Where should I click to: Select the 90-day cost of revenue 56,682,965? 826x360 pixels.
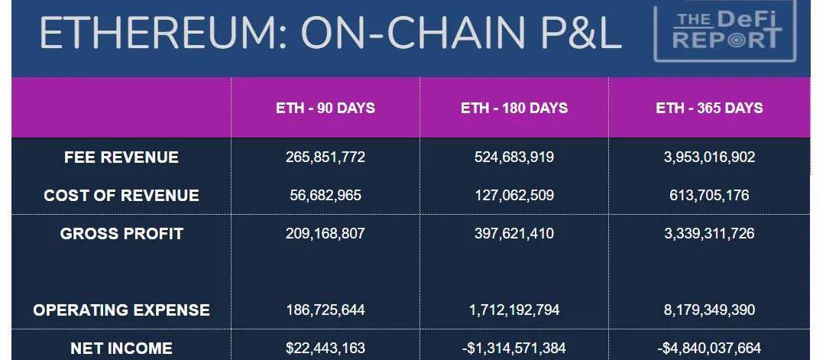326,196
